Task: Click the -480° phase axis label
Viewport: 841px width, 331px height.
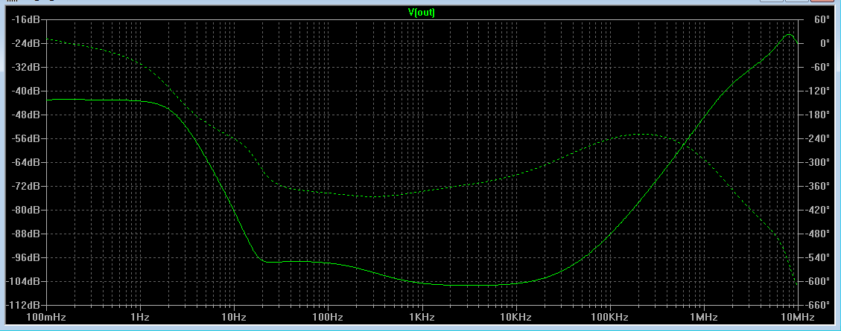Action: tap(816, 234)
